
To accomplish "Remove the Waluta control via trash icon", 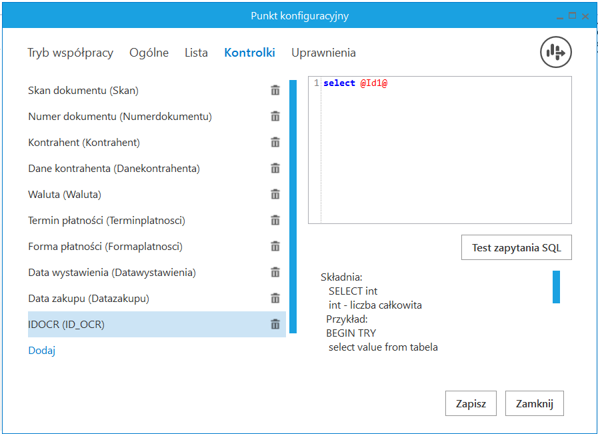I will (275, 195).
